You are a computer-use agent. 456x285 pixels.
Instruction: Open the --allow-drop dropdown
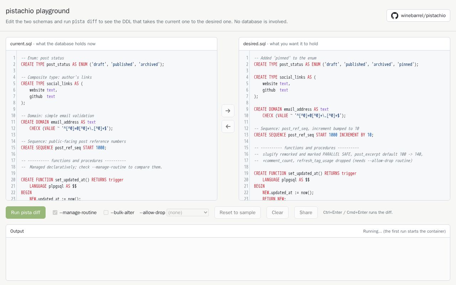pyautogui.click(x=188, y=212)
